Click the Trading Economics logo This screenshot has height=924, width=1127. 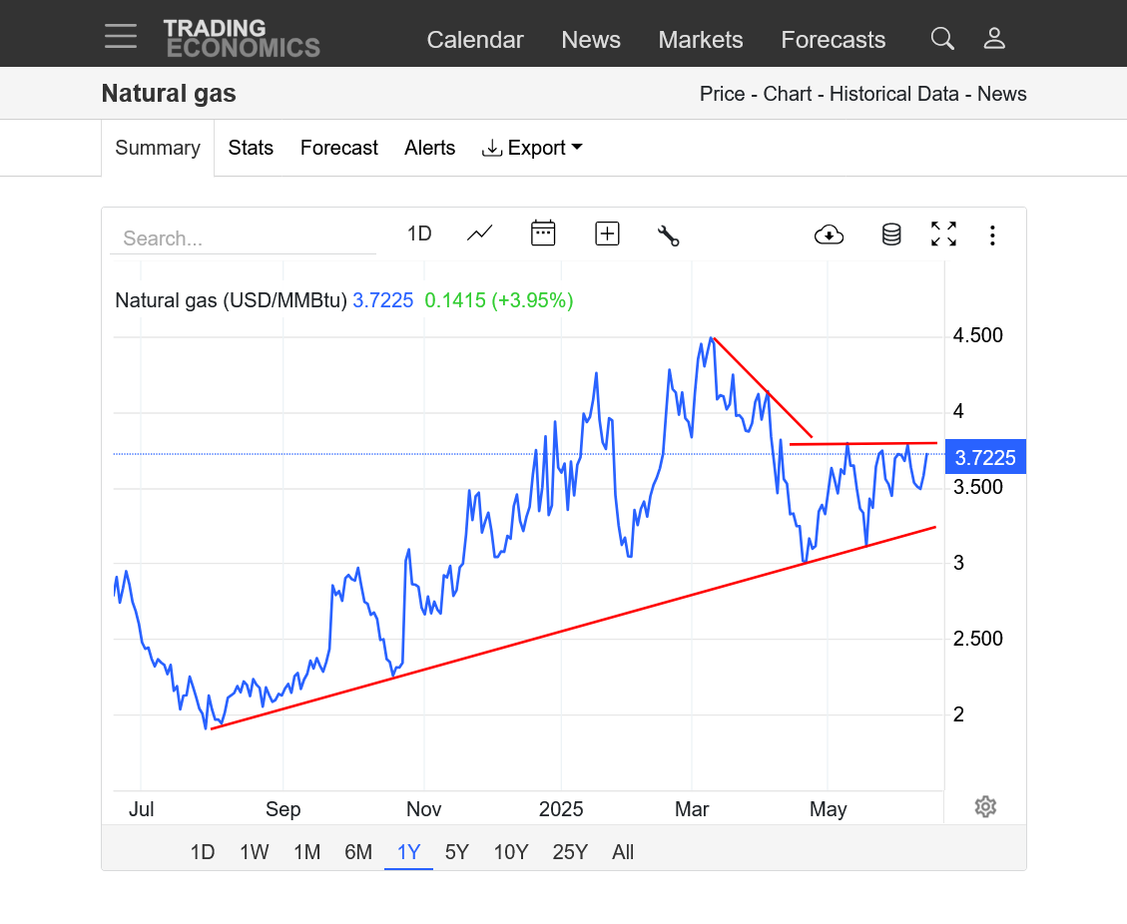click(242, 38)
